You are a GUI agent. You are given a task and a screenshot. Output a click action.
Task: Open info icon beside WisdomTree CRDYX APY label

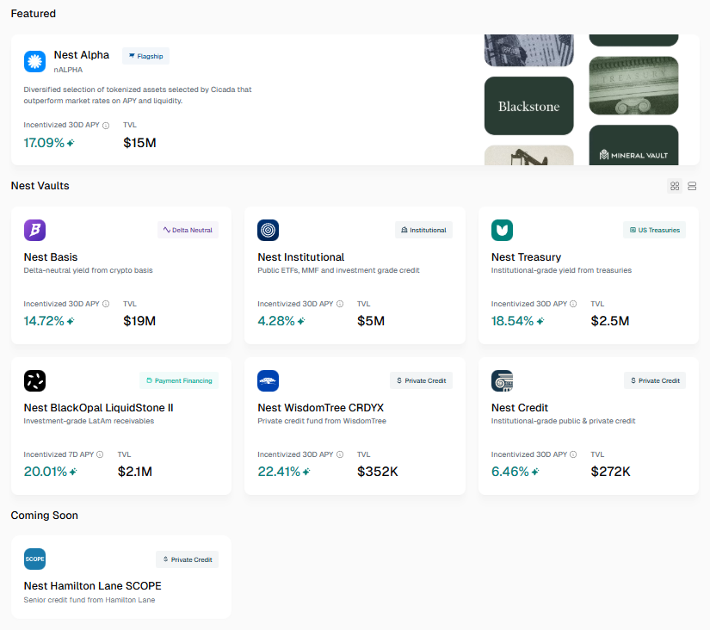pos(340,454)
